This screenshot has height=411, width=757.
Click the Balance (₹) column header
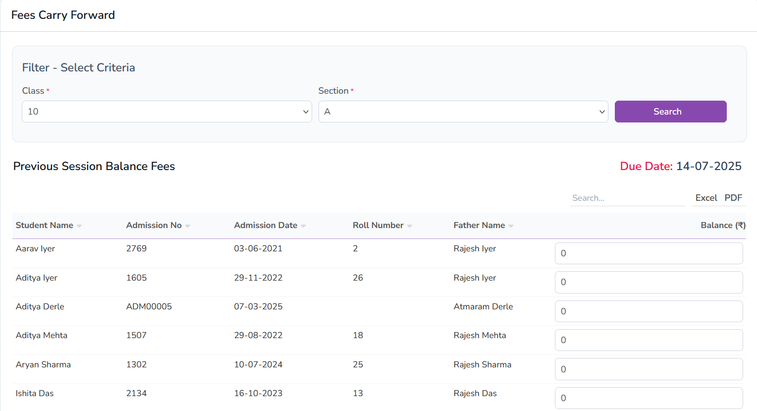click(723, 225)
